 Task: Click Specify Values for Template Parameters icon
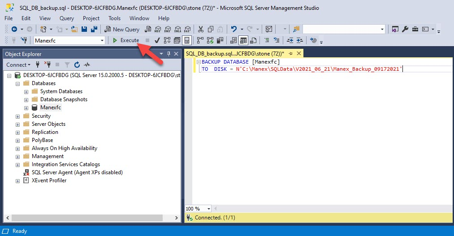click(x=313, y=40)
